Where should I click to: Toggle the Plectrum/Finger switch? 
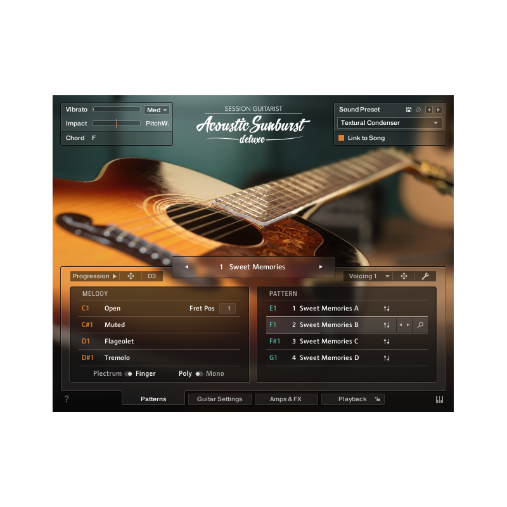[129, 374]
